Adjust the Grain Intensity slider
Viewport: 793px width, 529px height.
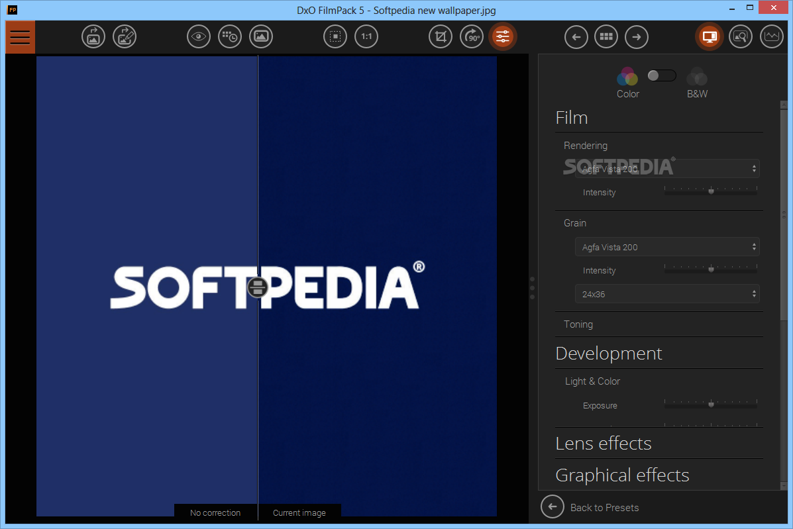click(x=711, y=269)
